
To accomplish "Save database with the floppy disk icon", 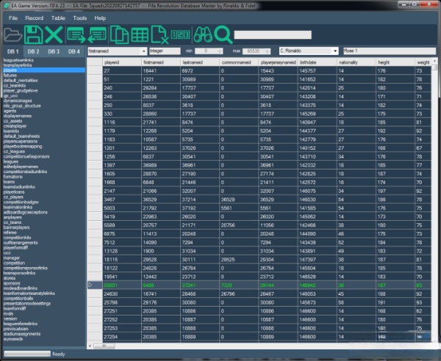I will (x=33, y=34).
